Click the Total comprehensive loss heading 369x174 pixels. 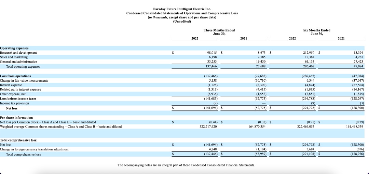[x=18, y=140]
